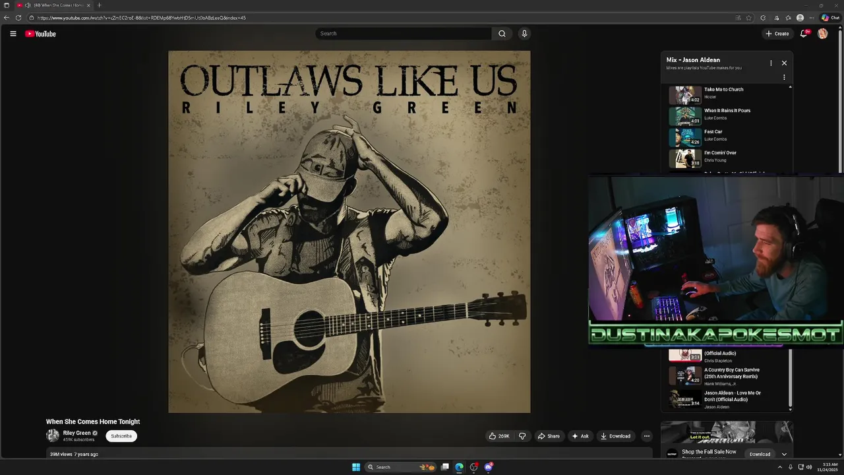This screenshot has width=844, height=475.
Task: Open Discord from the taskbar
Action: click(488, 467)
